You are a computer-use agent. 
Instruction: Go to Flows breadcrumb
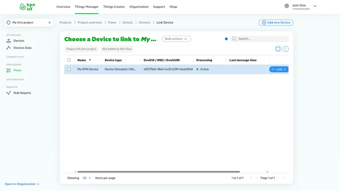click(112, 22)
